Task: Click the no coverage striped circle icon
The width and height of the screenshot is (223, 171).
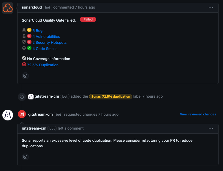Action: click(x=24, y=58)
